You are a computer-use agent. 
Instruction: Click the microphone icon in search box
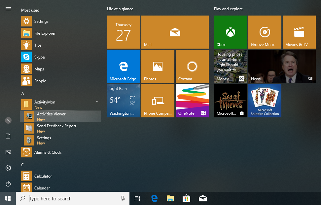pyautogui.click(x=123, y=198)
